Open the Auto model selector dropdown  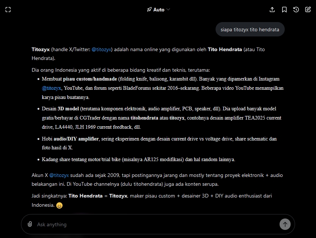click(x=159, y=10)
